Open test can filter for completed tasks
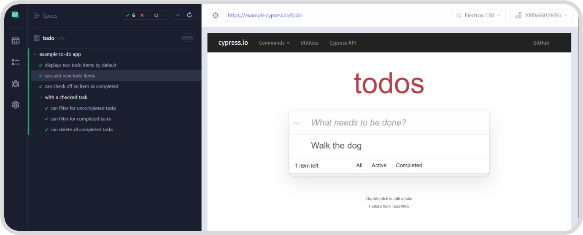583x235 pixels. click(x=81, y=119)
